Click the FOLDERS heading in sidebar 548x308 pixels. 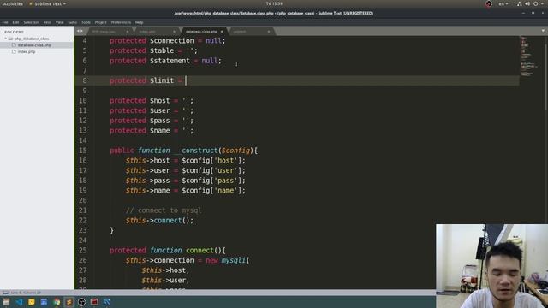(x=15, y=32)
